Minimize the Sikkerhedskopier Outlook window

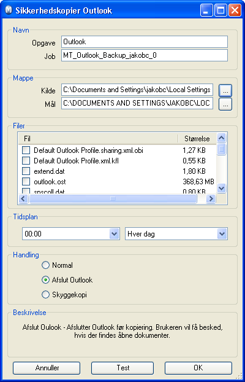tap(206, 11)
